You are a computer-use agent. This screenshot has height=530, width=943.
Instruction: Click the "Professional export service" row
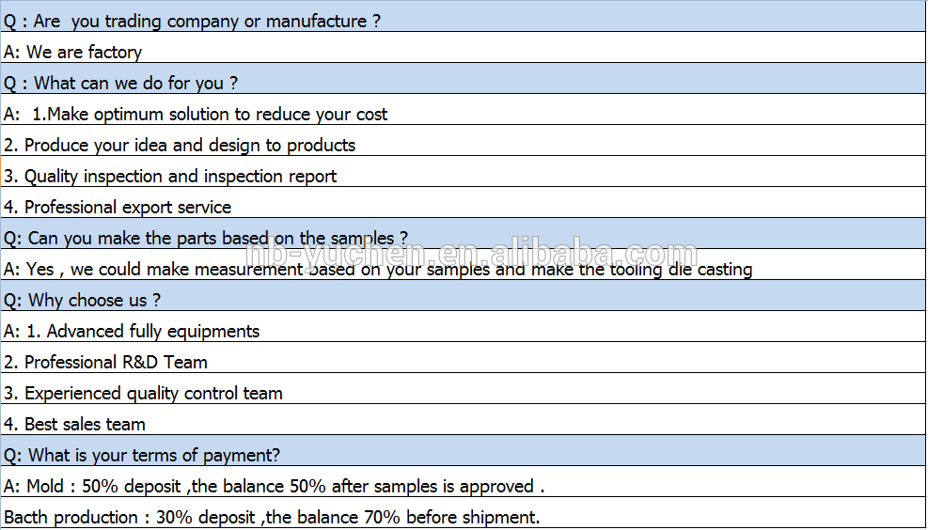(x=118, y=207)
